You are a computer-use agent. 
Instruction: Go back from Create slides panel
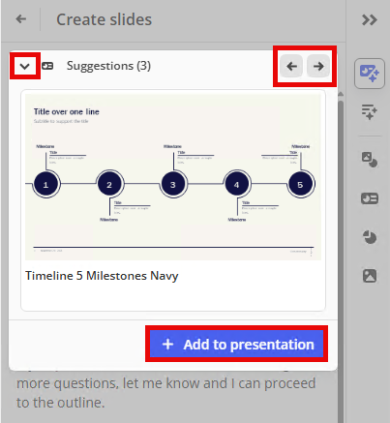(x=21, y=19)
